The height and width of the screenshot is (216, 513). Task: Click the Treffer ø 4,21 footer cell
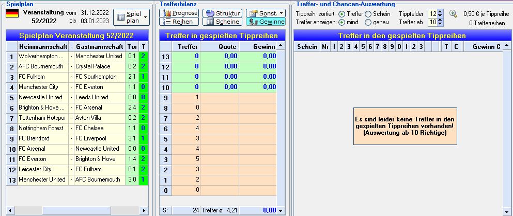click(220, 210)
